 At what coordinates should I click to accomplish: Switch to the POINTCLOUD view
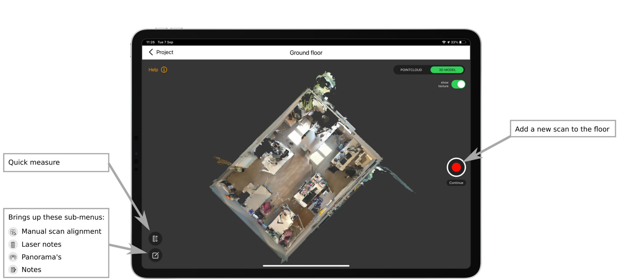[411, 70]
